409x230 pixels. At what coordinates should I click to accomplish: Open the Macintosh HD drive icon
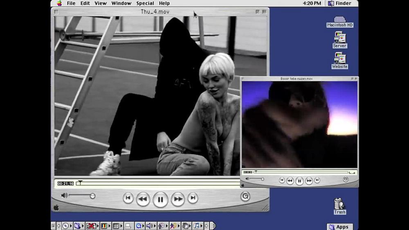[339, 21]
